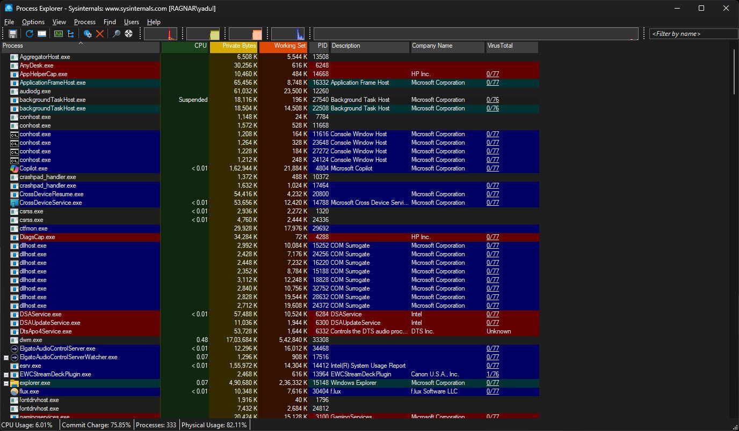
Task: Click the physical memory orange mini graph
Action: click(x=245, y=34)
